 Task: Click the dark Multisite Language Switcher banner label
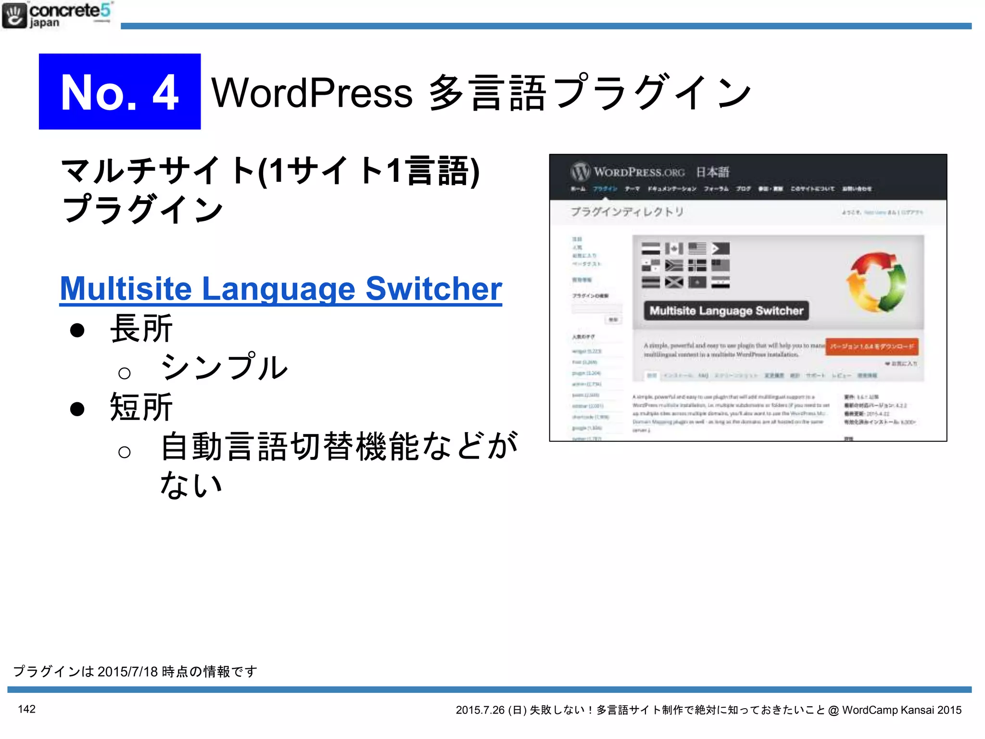[726, 311]
